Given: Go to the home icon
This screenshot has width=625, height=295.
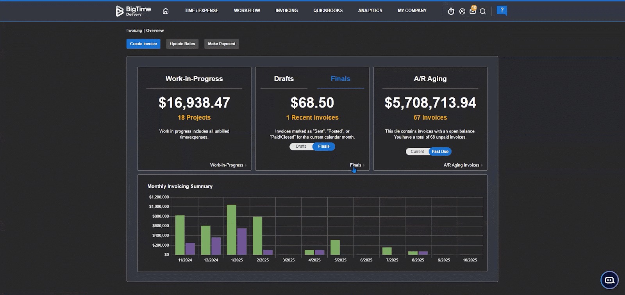Looking at the screenshot, I should pyautogui.click(x=166, y=11).
